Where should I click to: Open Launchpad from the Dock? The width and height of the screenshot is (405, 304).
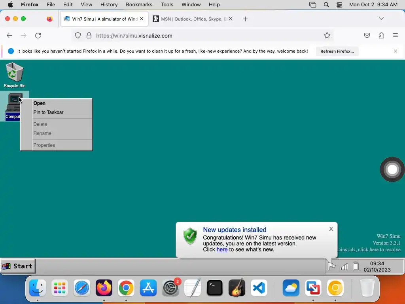60,288
